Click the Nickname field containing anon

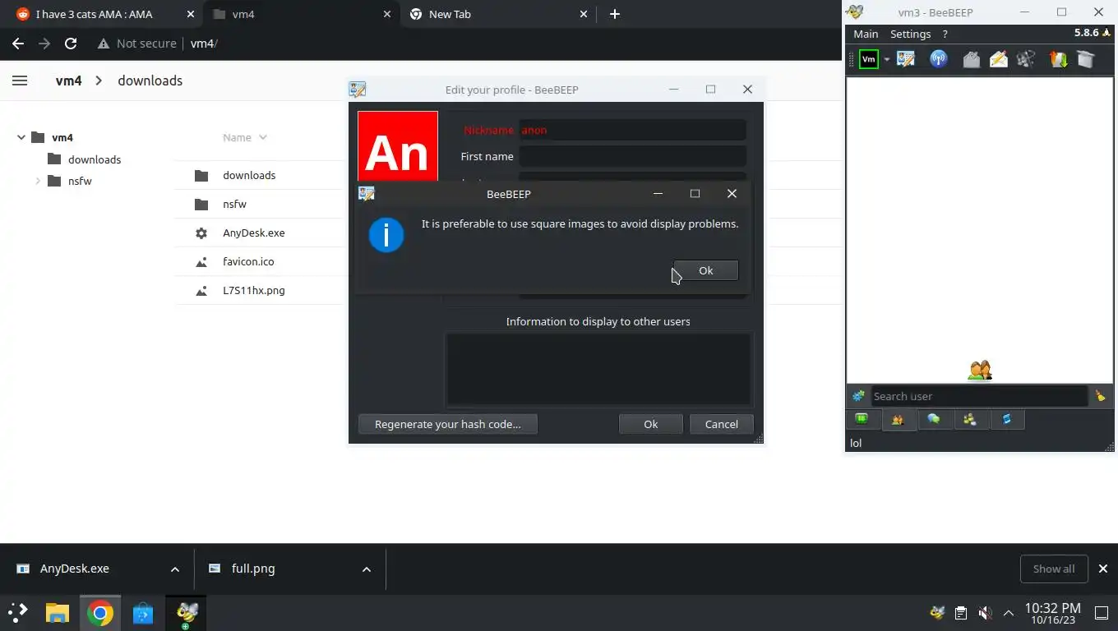[632, 130]
